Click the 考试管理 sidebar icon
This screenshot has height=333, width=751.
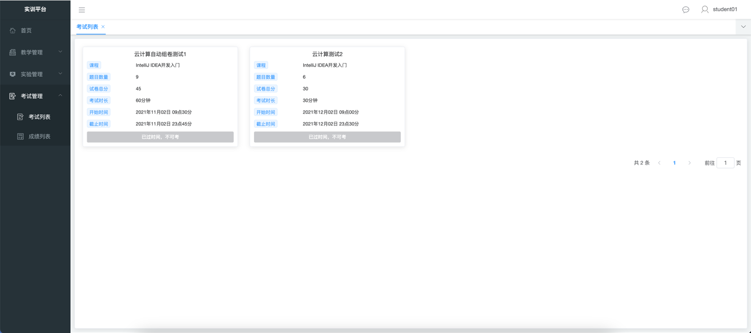point(13,96)
